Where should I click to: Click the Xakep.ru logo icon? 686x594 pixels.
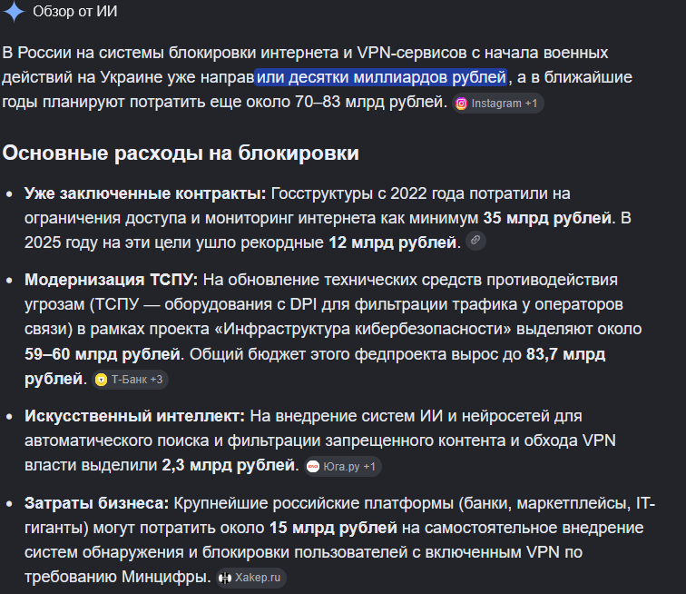point(225,578)
